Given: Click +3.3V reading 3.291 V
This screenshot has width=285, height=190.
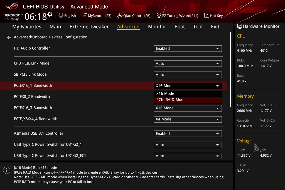Looking at the screenshot, I should click(243, 171).
